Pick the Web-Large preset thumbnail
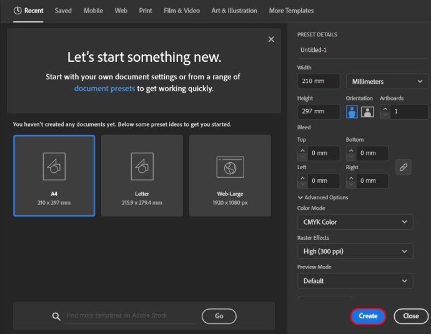 coord(230,175)
